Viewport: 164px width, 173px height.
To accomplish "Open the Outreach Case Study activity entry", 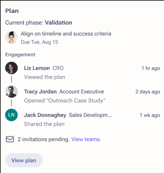I will coord(65,100).
